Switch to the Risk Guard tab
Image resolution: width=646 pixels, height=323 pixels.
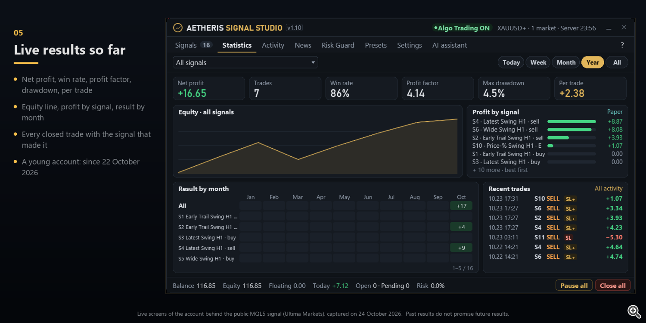click(338, 45)
